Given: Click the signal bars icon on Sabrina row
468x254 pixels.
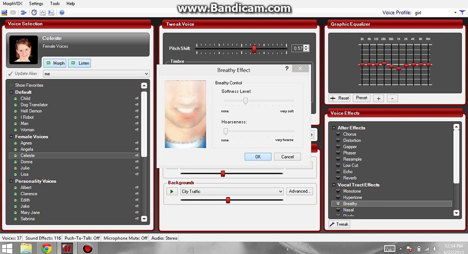Looking at the screenshot, I should pos(136,219).
